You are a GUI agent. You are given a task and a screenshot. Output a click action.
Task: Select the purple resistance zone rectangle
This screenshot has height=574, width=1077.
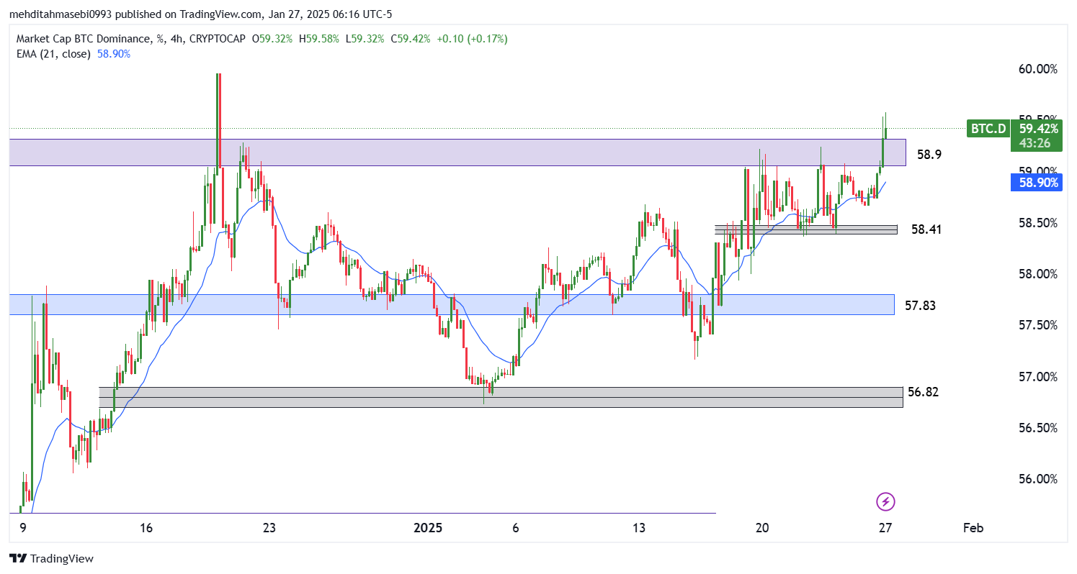coord(457,152)
